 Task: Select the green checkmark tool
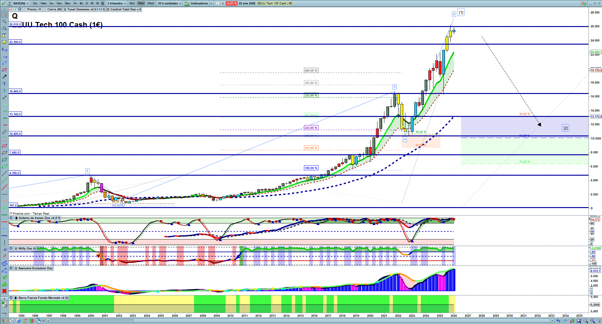coord(4,277)
